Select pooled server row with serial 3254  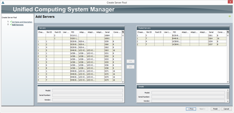tap(181, 42)
